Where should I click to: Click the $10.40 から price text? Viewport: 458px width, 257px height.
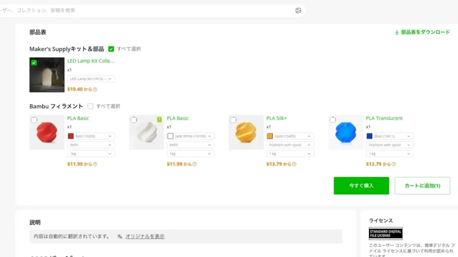coord(80,89)
